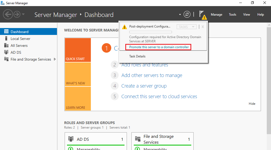Image resolution: width=271 pixels, height=150 pixels.
Task: Dismiss the post-deployment notification with X
Action: (203, 27)
